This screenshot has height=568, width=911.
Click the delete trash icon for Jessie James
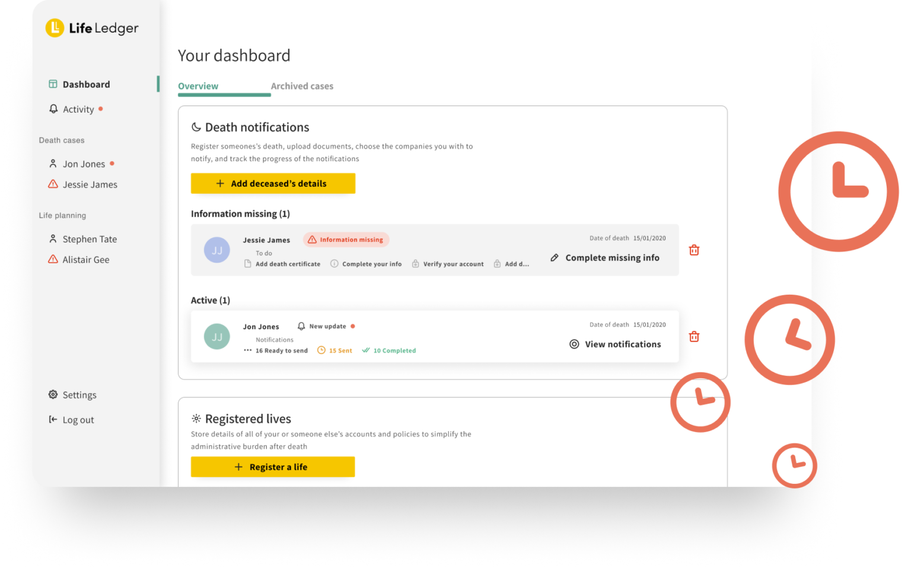(x=694, y=250)
